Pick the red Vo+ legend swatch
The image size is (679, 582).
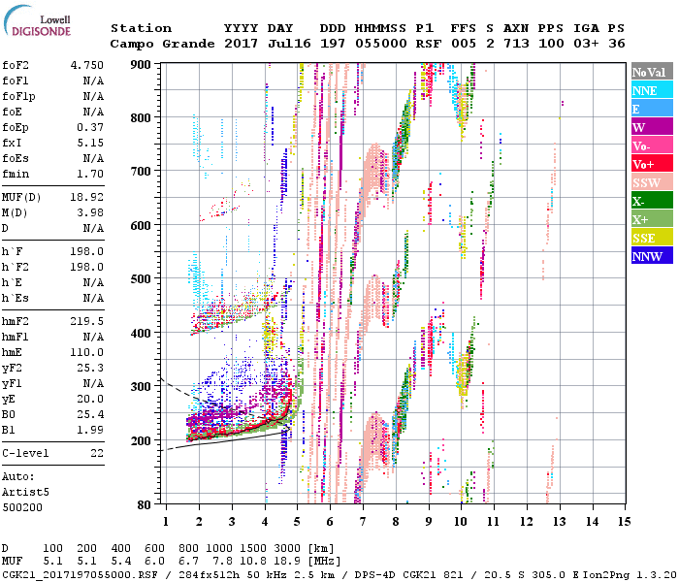651,164
